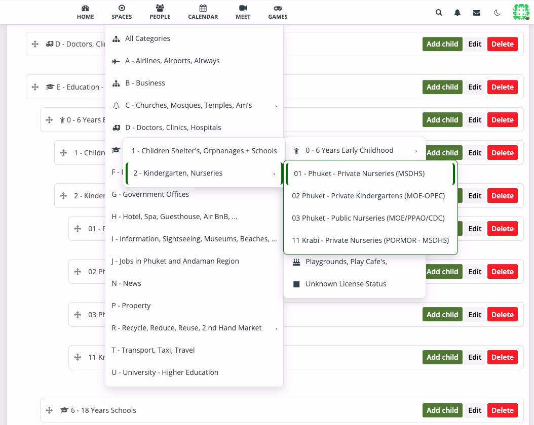Edit the 1 - Children row
Viewport: 534px width, 425px height.
(475, 153)
